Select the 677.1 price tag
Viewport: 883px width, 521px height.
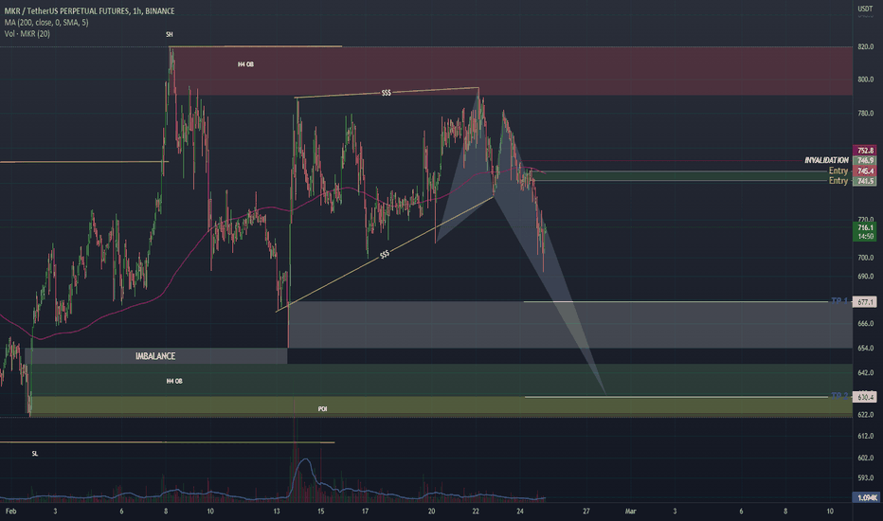pos(865,302)
